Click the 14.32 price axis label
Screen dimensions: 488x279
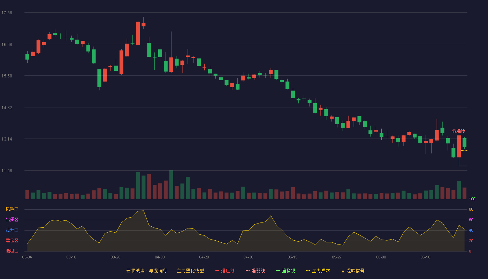tap(7, 108)
